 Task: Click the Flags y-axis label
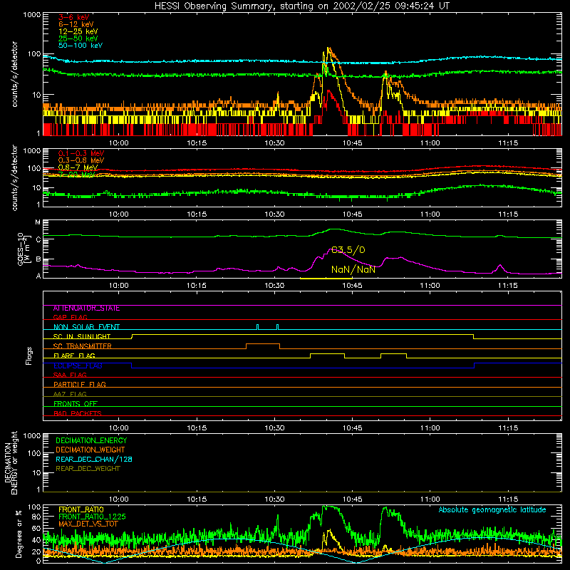coord(29,356)
